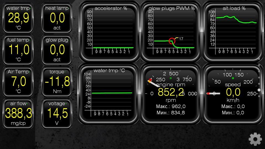Click the speed Мин.: 0,0 reading
This screenshot has height=149, width=265.
(x=233, y=113)
